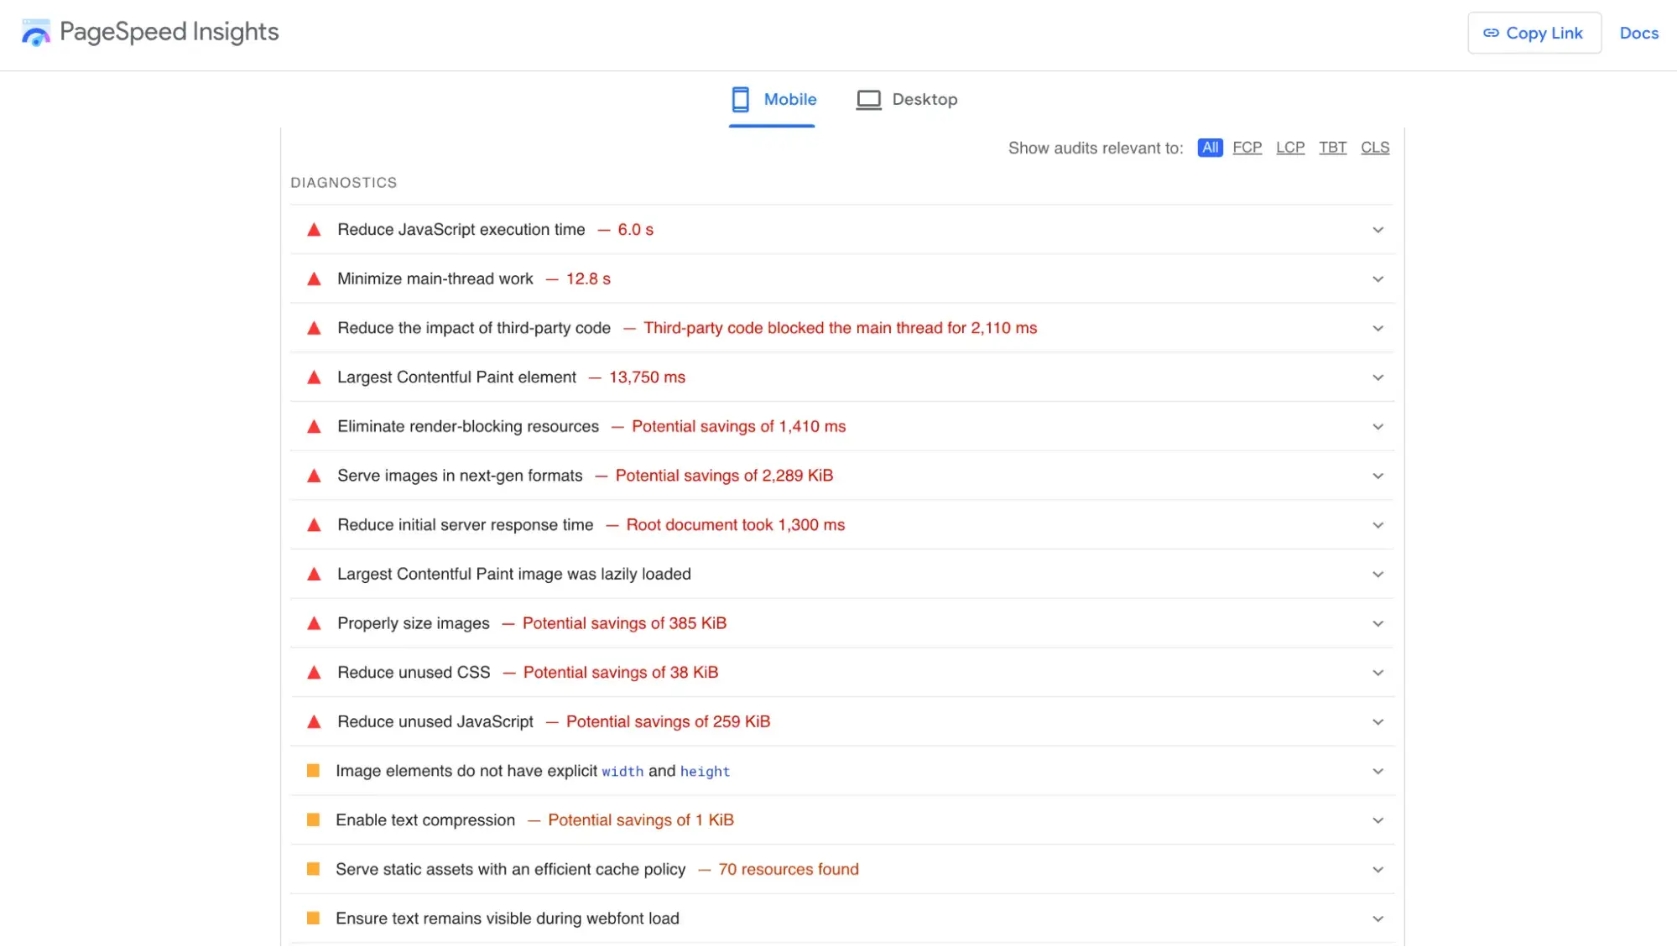This screenshot has width=1677, height=947.
Task: Expand Reduce unused JavaScript chevron
Action: [x=1378, y=722]
